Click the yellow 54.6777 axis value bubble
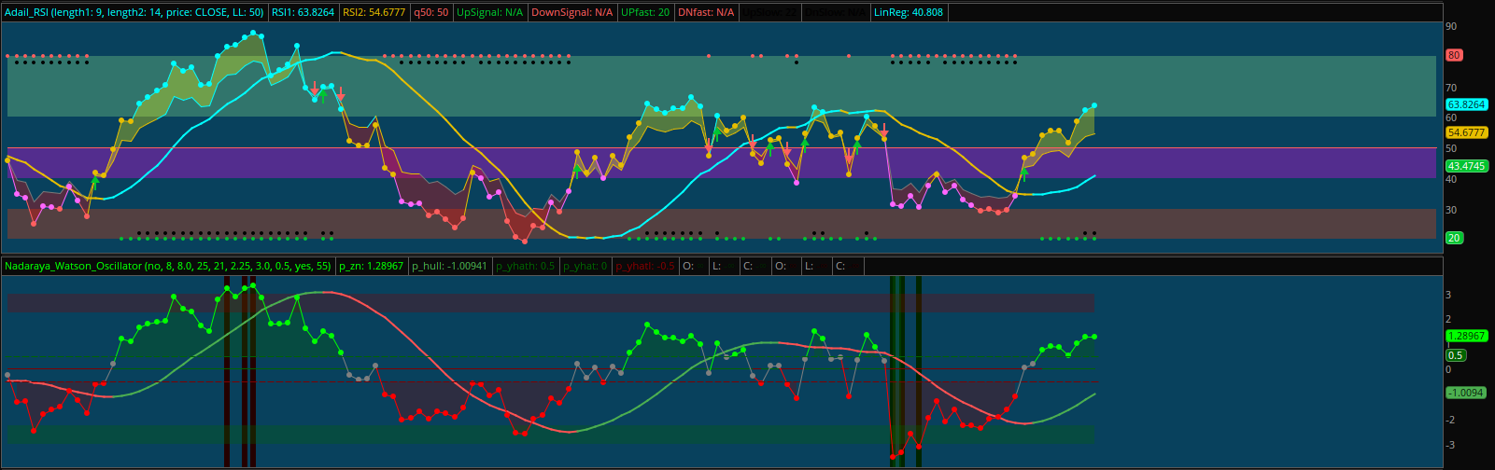Viewport: 1495px width, 470px height. click(1464, 132)
